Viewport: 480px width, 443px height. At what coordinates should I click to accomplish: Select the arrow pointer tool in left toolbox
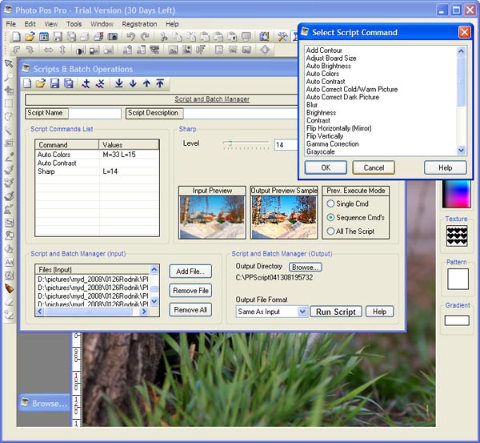point(9,63)
